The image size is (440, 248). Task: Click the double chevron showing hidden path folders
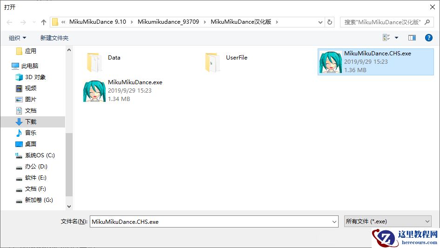63,22
